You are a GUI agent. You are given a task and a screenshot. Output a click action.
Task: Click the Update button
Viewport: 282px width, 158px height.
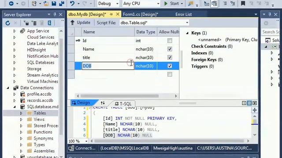pos(80,22)
